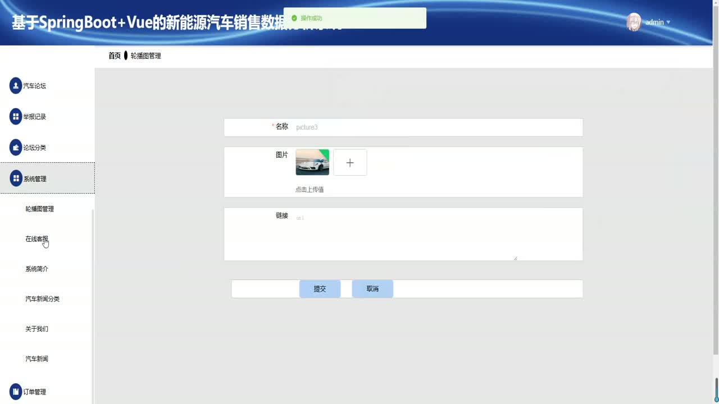Open the 举报记录 menu
Viewport: 719px width, 404px height.
(x=47, y=117)
